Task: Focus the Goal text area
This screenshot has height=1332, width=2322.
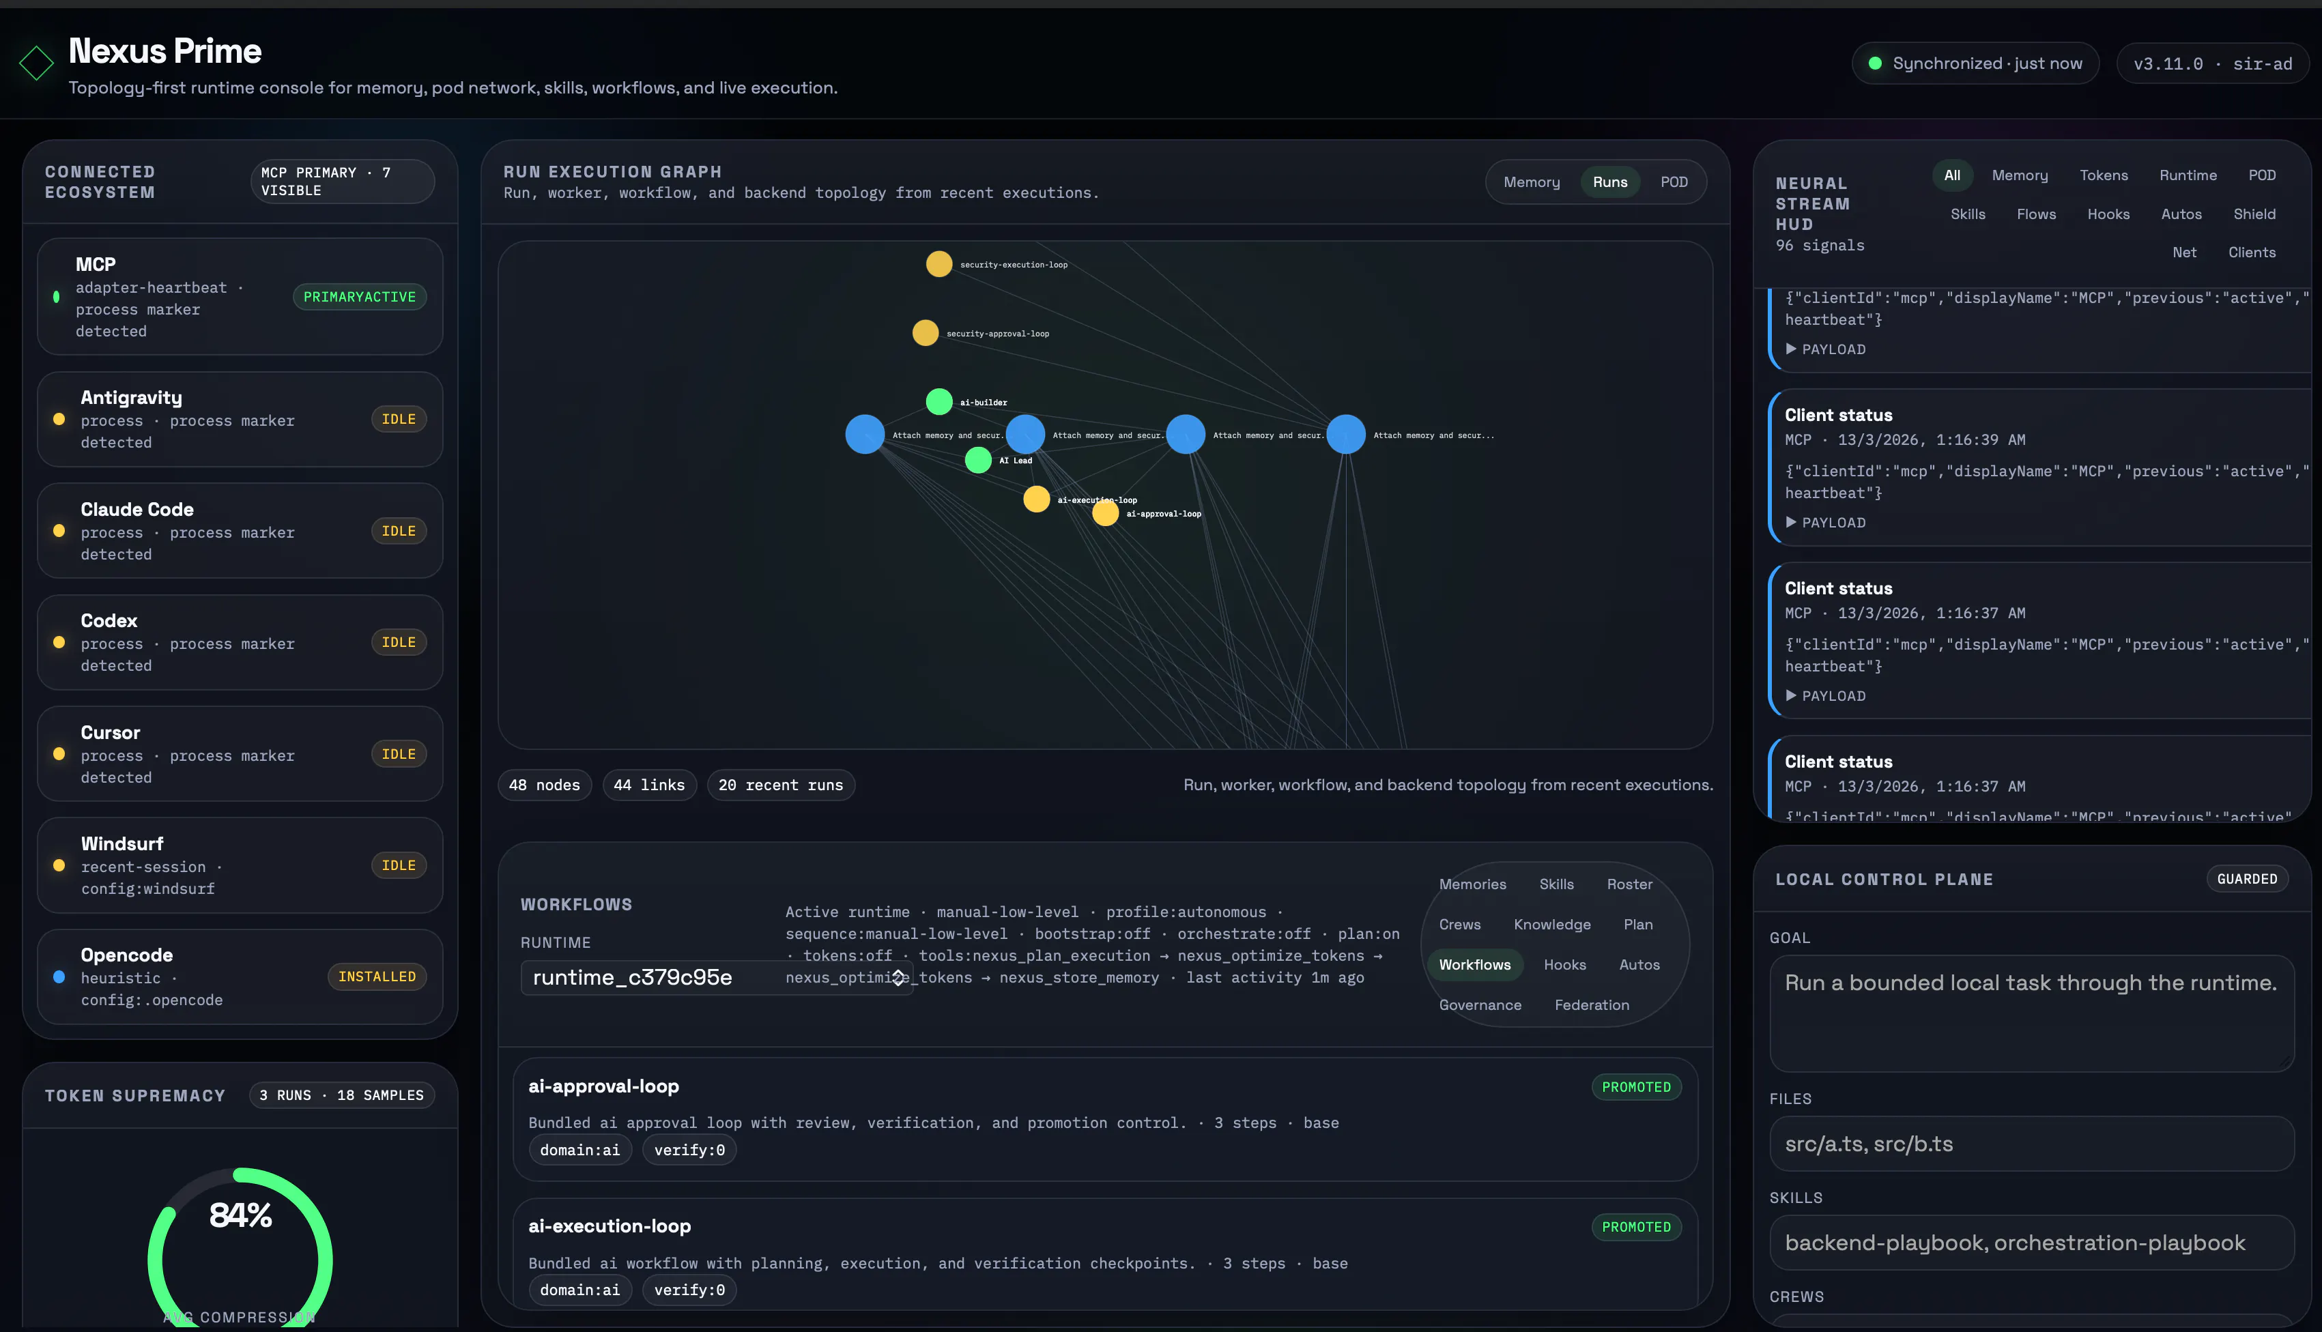Action: pos(2032,1013)
